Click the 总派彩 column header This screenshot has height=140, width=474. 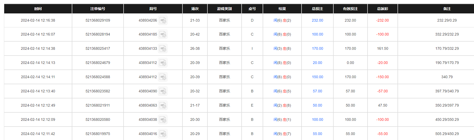click(x=383, y=9)
